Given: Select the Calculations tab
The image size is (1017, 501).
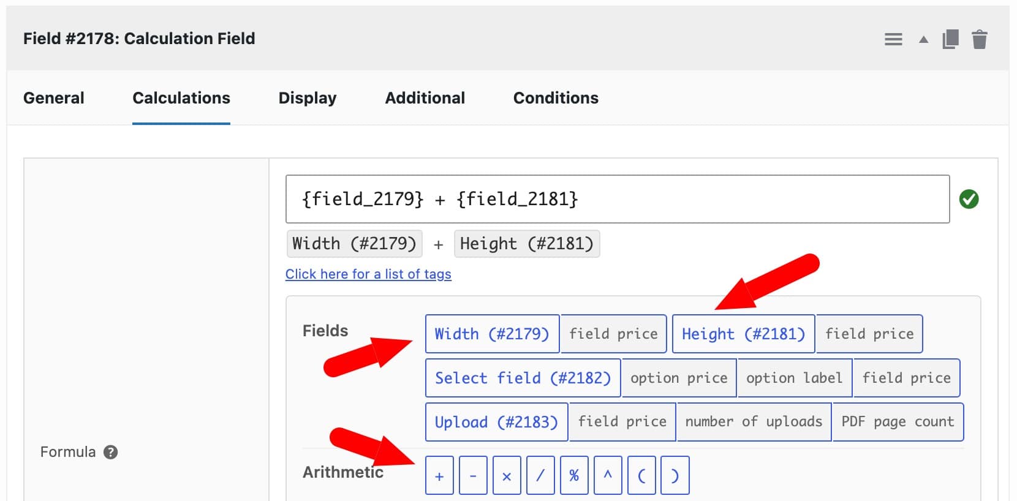Looking at the screenshot, I should [x=181, y=98].
